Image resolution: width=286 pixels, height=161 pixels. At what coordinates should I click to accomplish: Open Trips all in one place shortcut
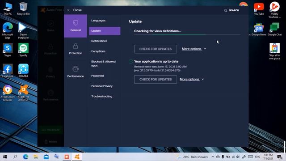(x=274, y=51)
